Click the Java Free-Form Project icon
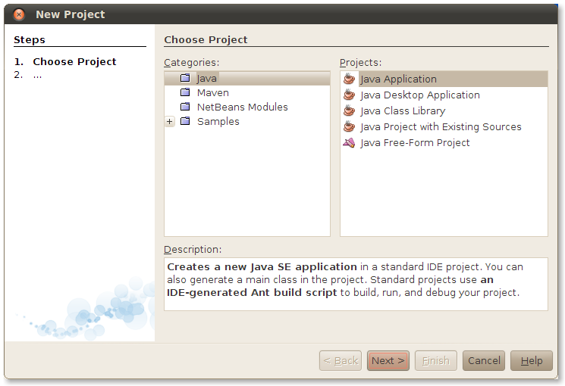565x386 pixels. [349, 142]
